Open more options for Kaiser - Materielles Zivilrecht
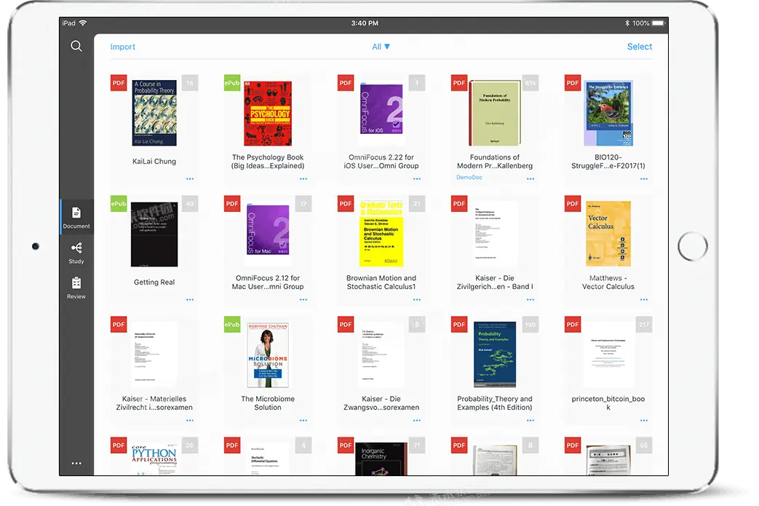Image resolution: width=759 pixels, height=506 pixels. (190, 420)
